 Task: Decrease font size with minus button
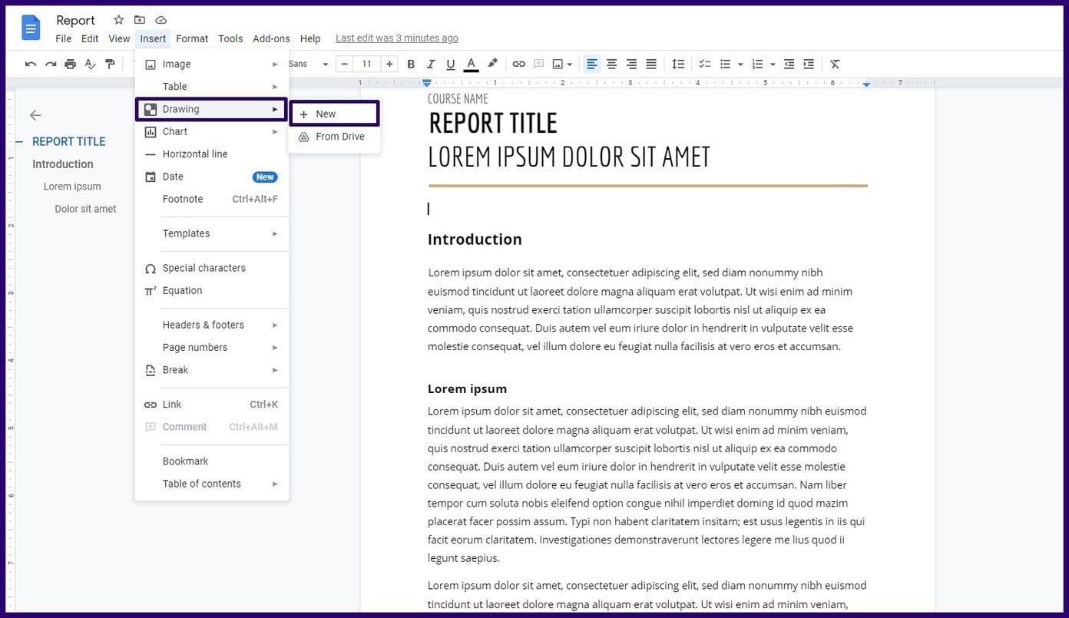click(x=345, y=64)
